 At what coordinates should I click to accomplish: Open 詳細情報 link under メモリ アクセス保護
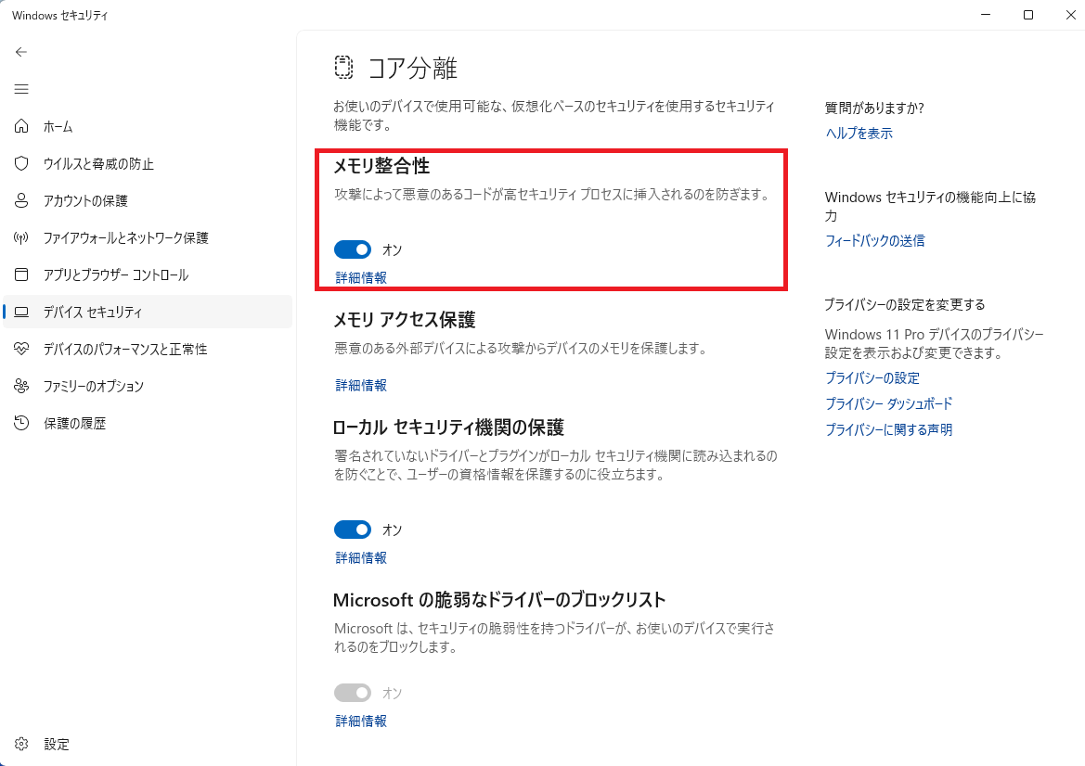pos(361,385)
